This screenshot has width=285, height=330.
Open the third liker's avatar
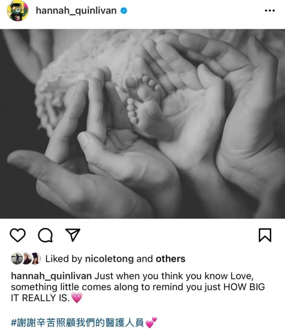[36, 258]
